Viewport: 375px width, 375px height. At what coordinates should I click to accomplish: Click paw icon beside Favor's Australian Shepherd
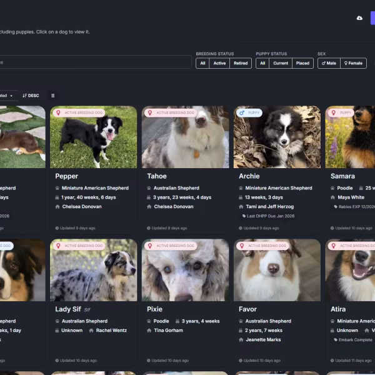[x=241, y=321]
